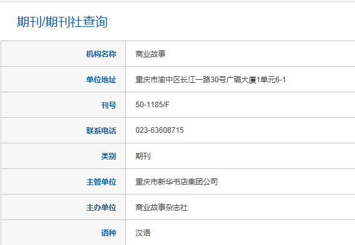This screenshot has height=245, width=355.
Task: Click the 刊号 label
Action: click(x=109, y=105)
